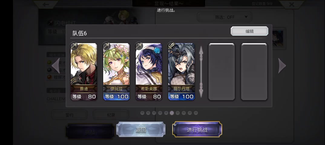Click the 编辑 edit button
Screen dimensions: 325x145
[x=250, y=31]
